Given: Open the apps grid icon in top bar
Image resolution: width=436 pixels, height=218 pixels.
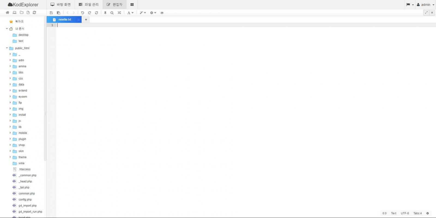Looking at the screenshot, I should point(132,5).
